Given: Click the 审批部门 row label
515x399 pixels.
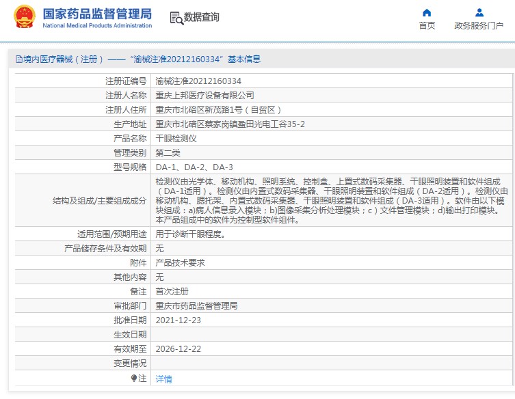Looking at the screenshot, I should 130,306.
